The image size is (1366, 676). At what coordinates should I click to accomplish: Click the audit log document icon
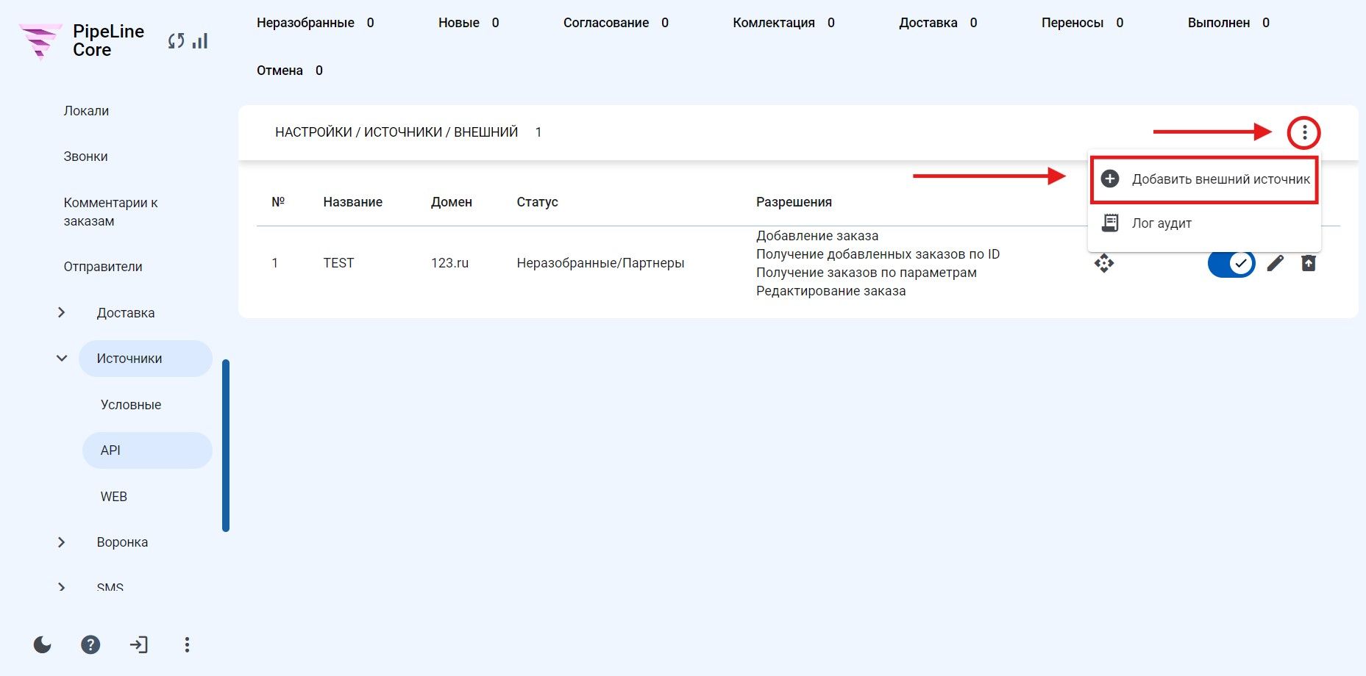(x=1110, y=223)
